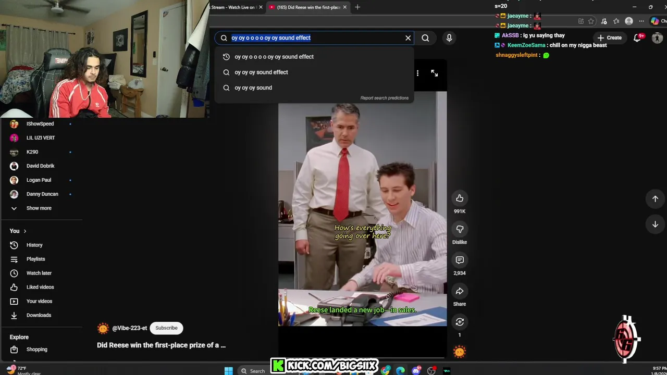Click the YouTube search magnifier button

[x=425, y=37]
